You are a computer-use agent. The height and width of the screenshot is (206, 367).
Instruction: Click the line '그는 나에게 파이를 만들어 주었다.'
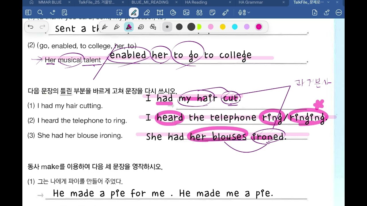tap(80, 182)
